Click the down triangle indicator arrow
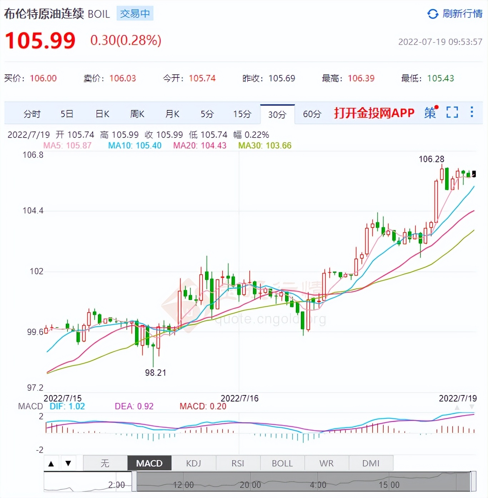 coord(68,463)
